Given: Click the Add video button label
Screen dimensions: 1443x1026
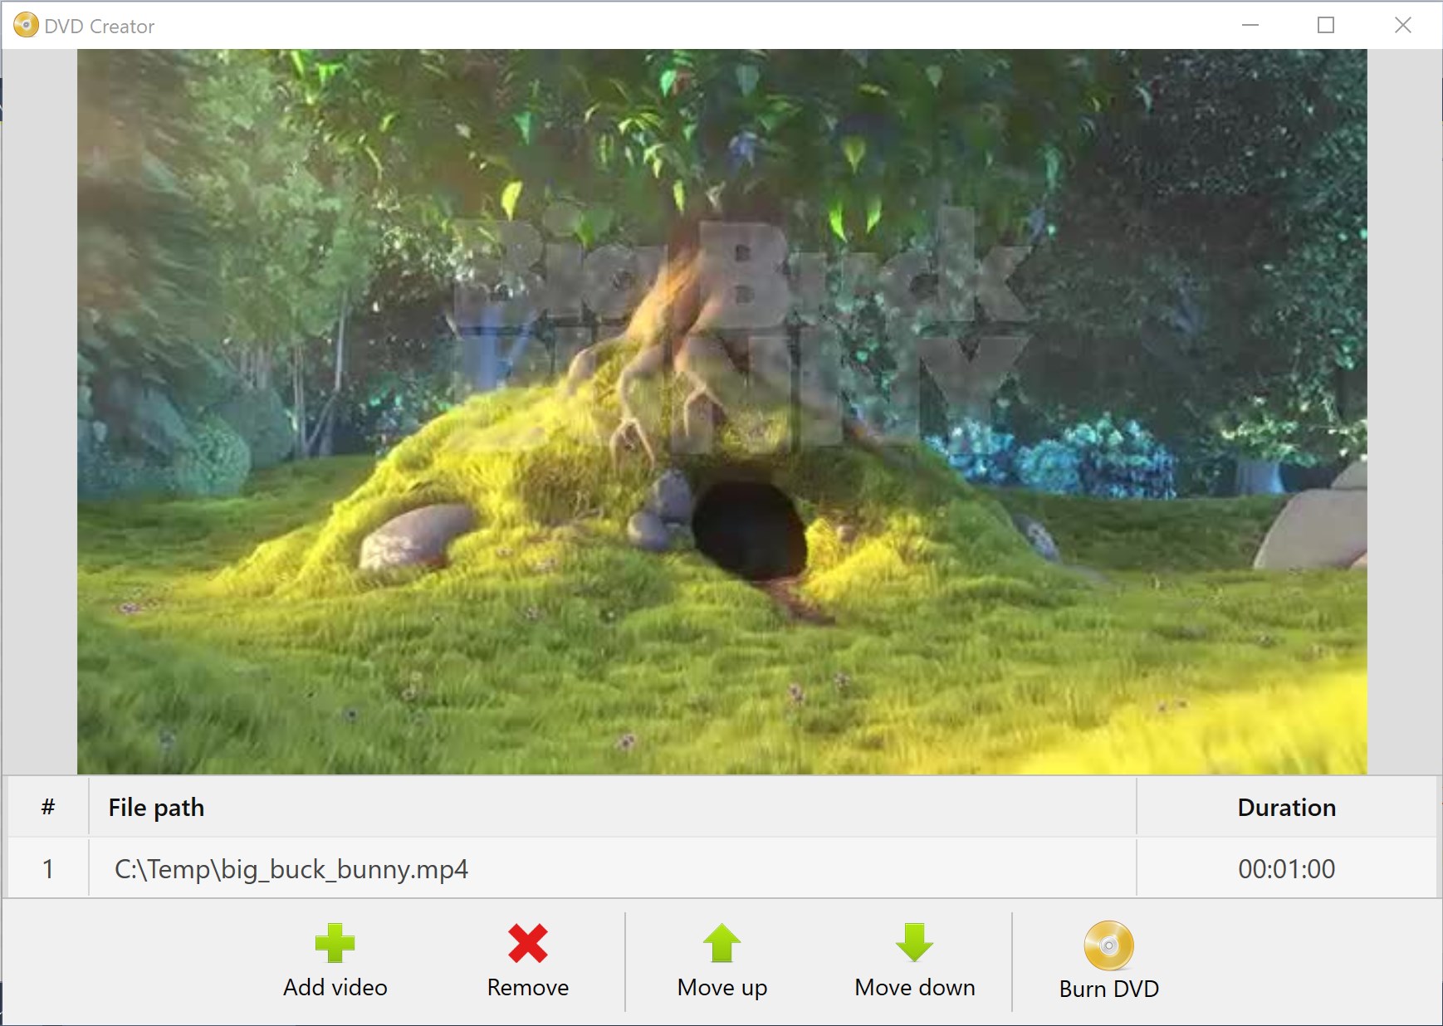Looking at the screenshot, I should 335,988.
